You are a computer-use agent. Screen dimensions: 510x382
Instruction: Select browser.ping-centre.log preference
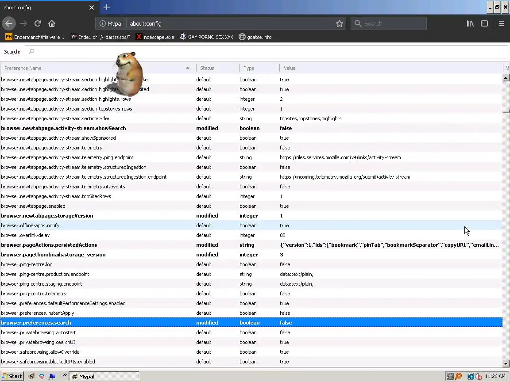coord(251,264)
